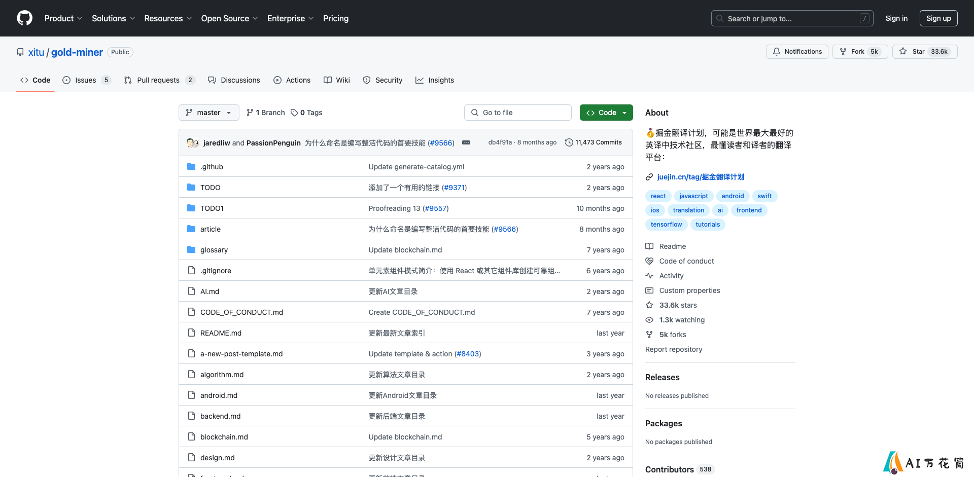The width and height of the screenshot is (974, 477).
Task: Switch to the Code tab
Action: [x=36, y=80]
